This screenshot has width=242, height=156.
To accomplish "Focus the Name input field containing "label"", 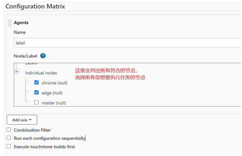I will click(x=125, y=43).
